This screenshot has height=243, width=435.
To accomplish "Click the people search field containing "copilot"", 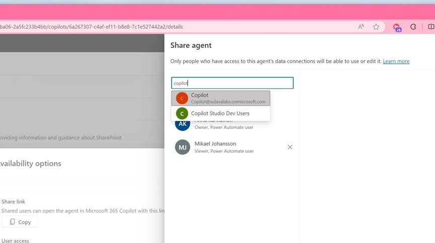I will [x=232, y=83].
